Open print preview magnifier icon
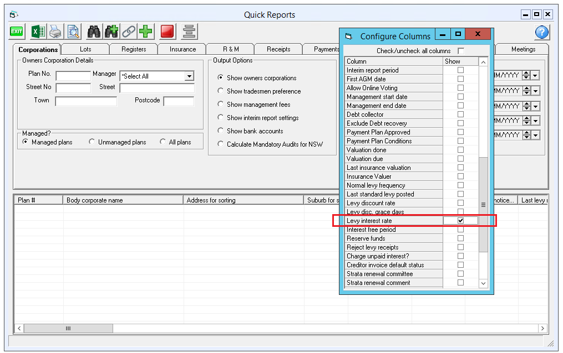Screen dimensions: 563x353 (73, 32)
